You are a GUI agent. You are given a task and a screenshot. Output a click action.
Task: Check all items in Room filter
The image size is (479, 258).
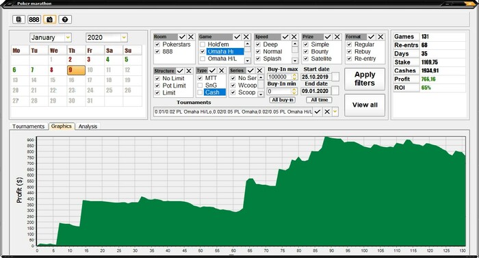182,37
